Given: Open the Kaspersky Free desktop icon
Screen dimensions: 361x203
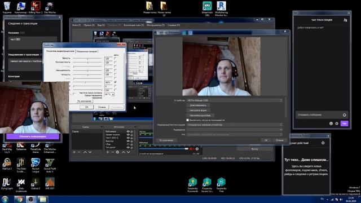Looking at the screenshot, I should [x=221, y=184].
